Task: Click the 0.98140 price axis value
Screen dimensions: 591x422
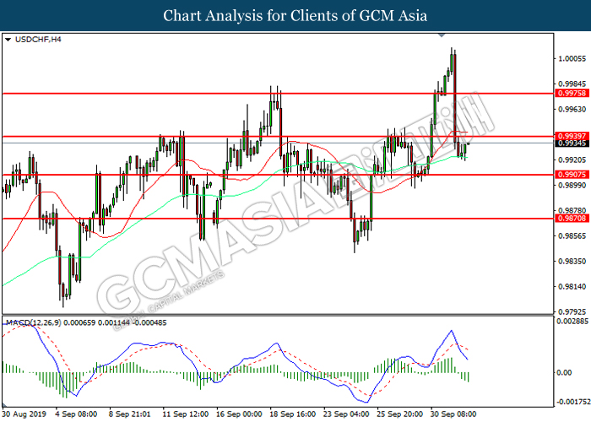Action: point(572,287)
